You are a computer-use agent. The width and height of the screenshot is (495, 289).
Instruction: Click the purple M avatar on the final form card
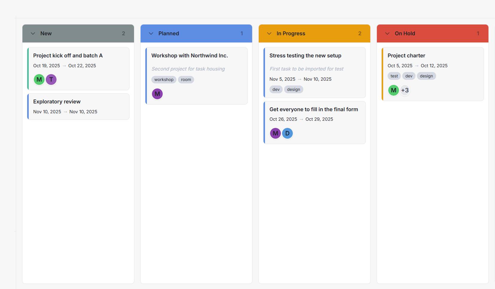[275, 133]
